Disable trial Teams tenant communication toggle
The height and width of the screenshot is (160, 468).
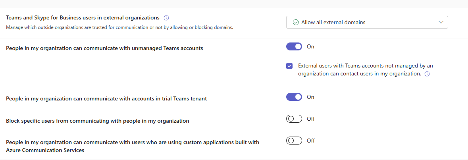[x=294, y=97]
